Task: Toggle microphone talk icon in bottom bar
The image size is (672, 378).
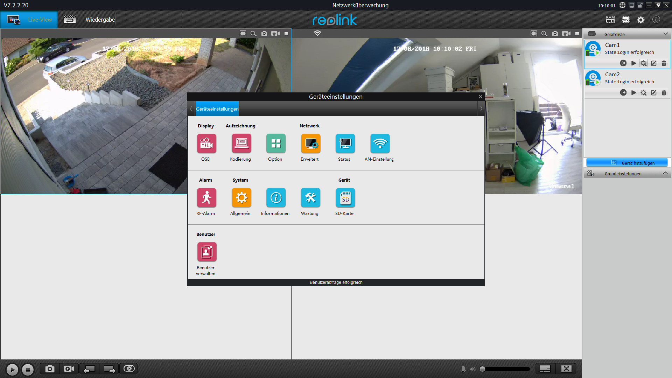Action: click(x=463, y=369)
